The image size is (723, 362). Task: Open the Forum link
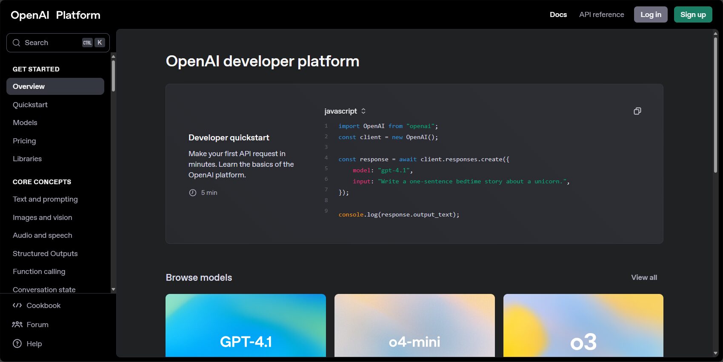coord(37,325)
